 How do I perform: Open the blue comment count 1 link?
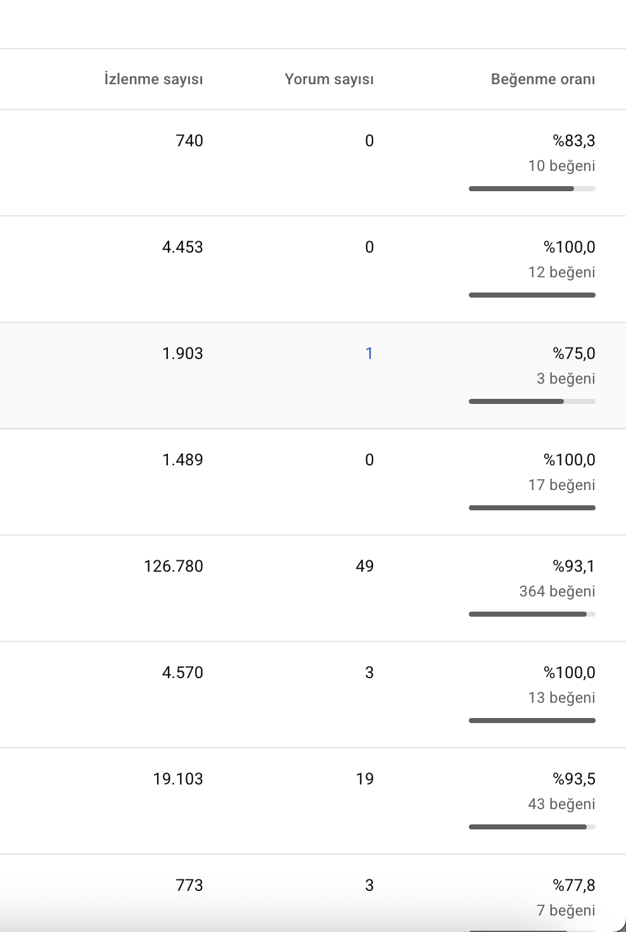pos(369,353)
